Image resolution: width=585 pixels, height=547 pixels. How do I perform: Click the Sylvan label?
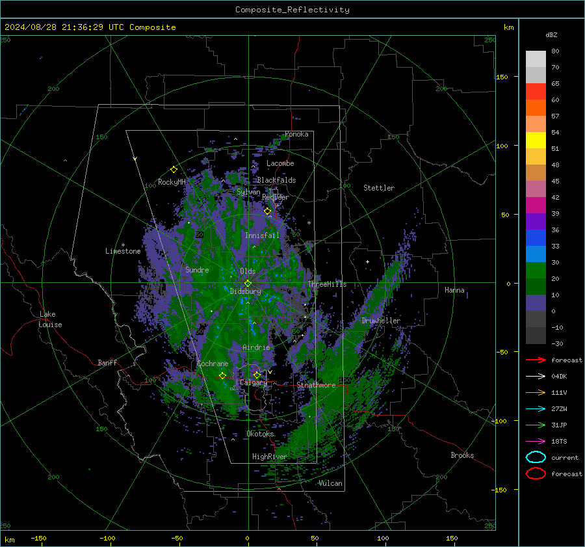(248, 192)
